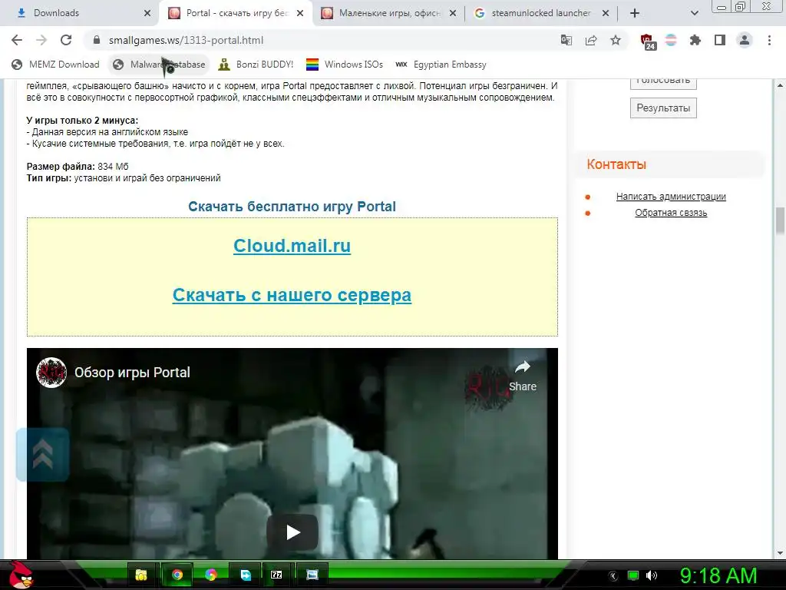Open Обратная связь link
786x590 pixels.
[x=671, y=213]
